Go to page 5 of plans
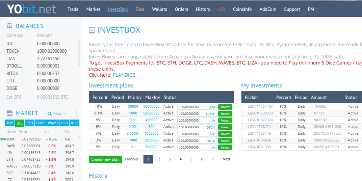Image resolution: width=362 pixels, height=181 pixels. (191, 159)
